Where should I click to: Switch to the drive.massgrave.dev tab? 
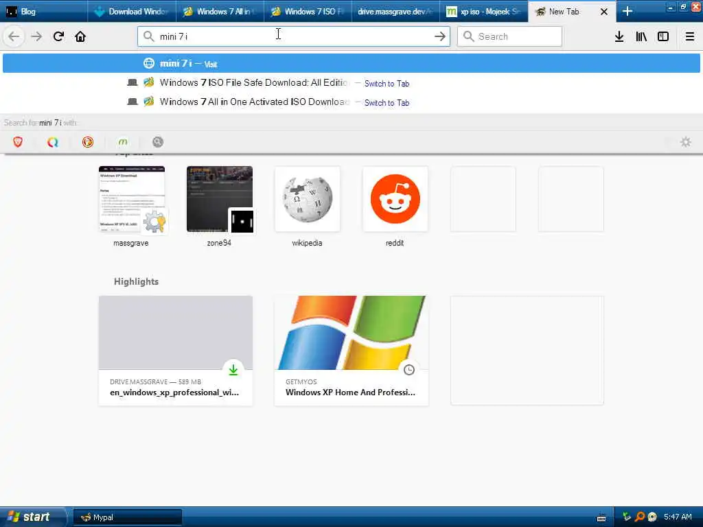click(x=396, y=11)
